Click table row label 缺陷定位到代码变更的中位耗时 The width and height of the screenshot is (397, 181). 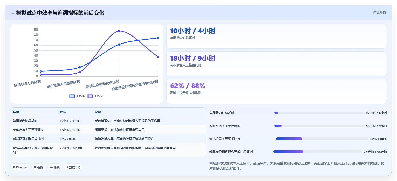[33, 150]
